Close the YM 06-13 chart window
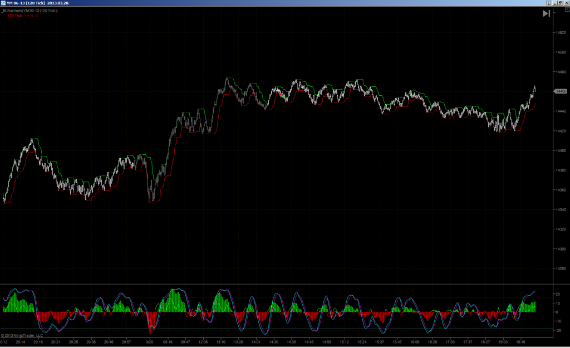This screenshot has width=570, height=348. click(x=566, y=3)
